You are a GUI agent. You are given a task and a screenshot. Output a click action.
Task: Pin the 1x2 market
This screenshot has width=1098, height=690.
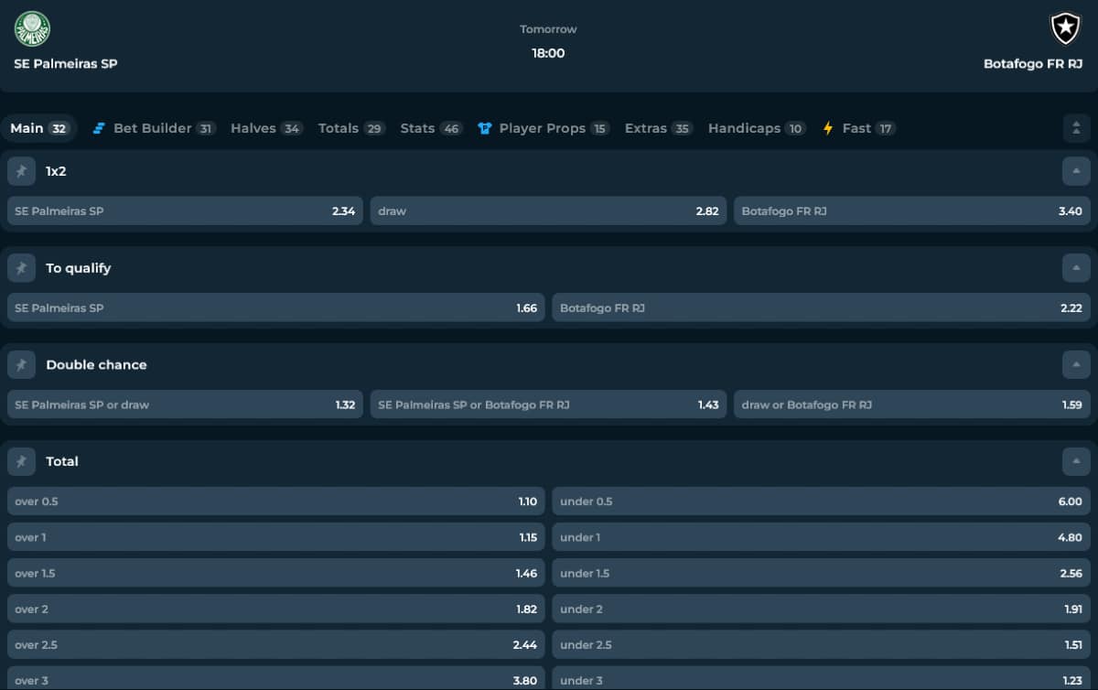(21, 171)
